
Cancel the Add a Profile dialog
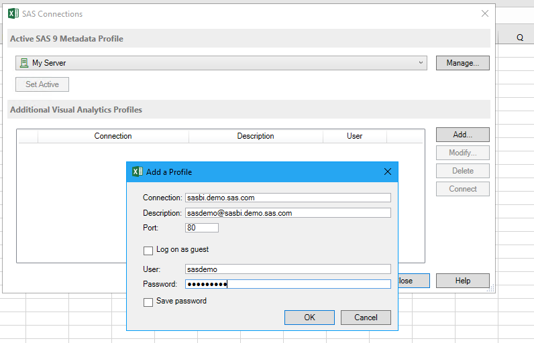pos(366,317)
